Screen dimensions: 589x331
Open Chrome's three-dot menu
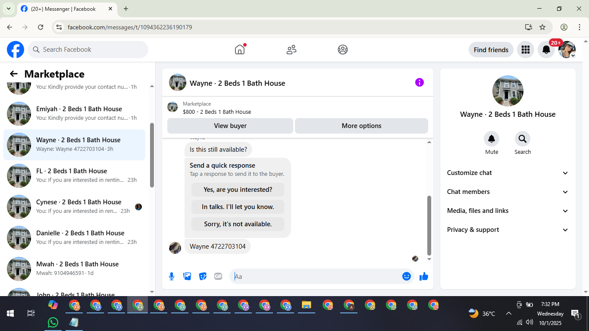pyautogui.click(x=580, y=27)
